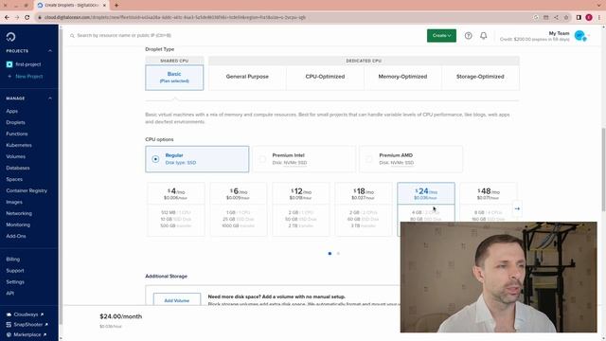Switch to the Create Droplets browser tab
606x341 pixels.
(72, 6)
